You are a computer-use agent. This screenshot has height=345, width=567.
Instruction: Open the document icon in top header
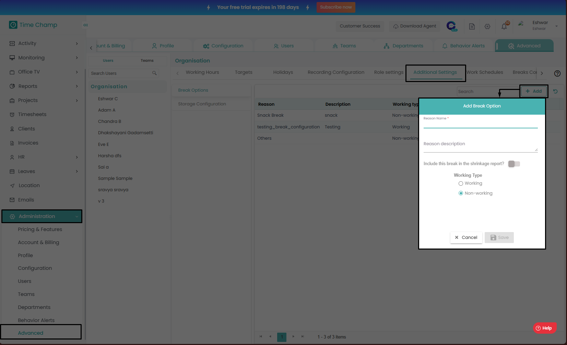tap(472, 26)
